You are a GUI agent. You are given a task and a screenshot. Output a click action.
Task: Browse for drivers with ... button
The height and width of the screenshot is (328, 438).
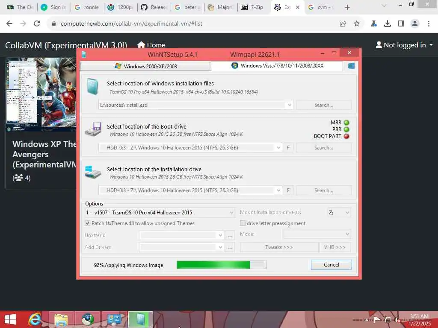[x=230, y=247]
